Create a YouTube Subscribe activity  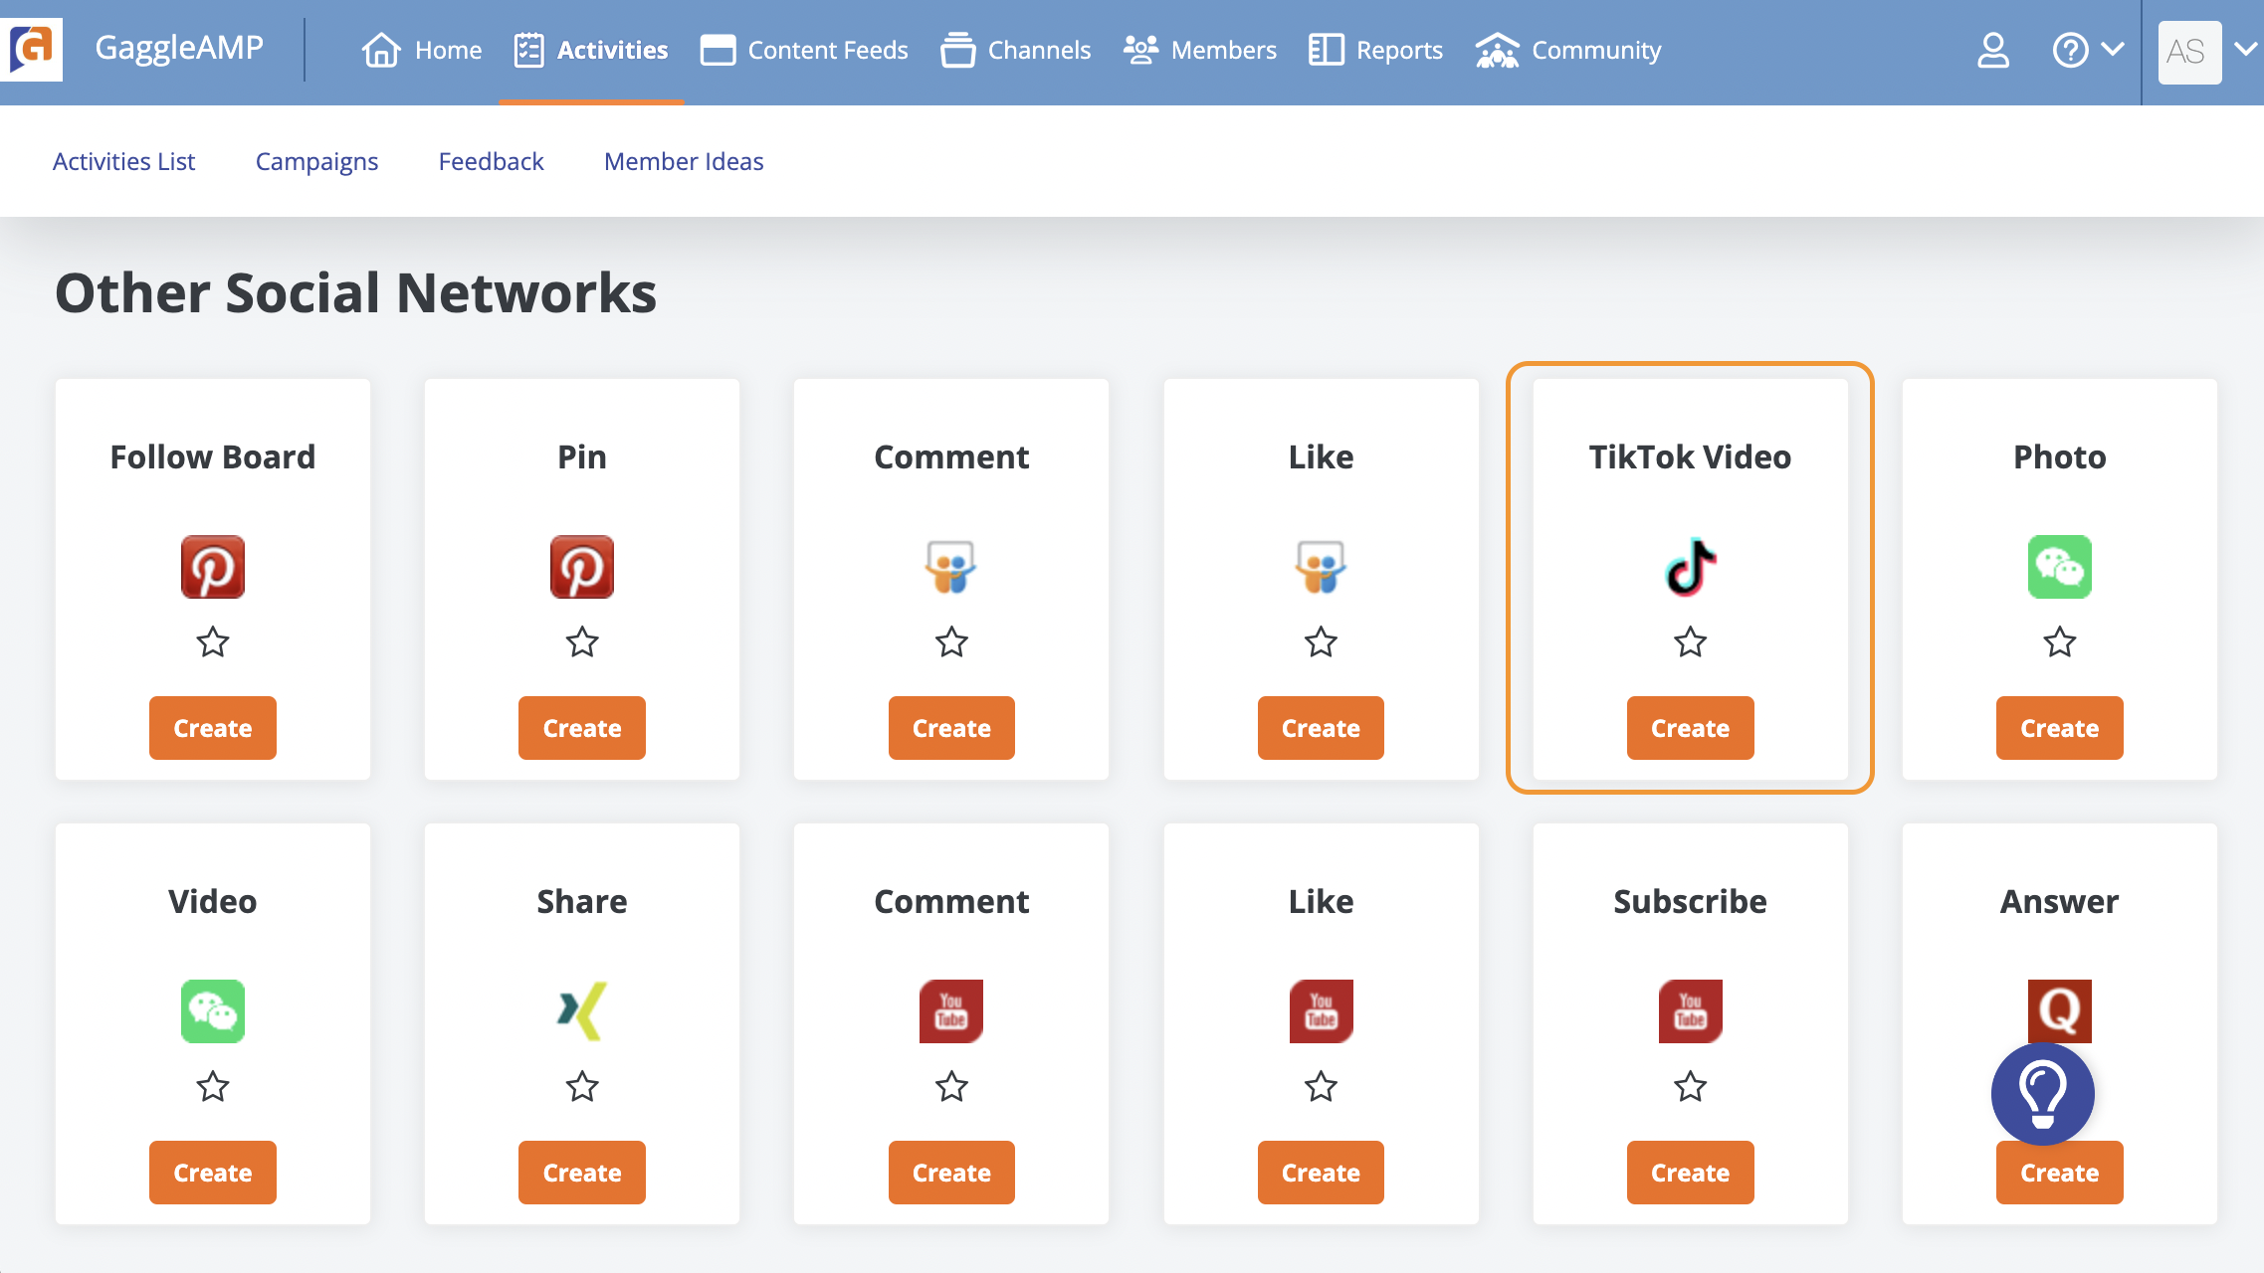tap(1691, 1173)
